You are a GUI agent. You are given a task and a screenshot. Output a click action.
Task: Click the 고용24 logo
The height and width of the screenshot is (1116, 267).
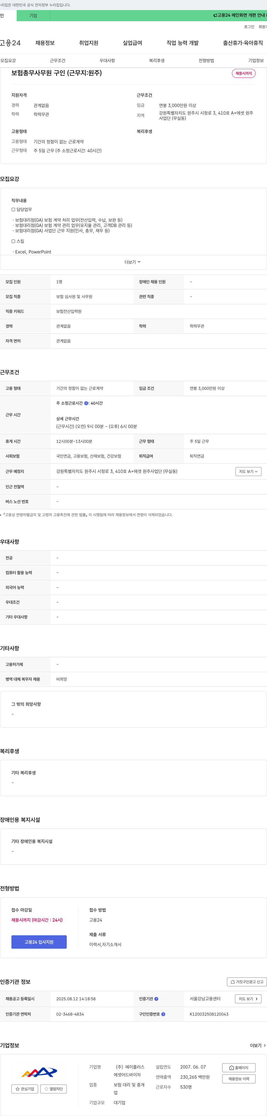click(10, 43)
